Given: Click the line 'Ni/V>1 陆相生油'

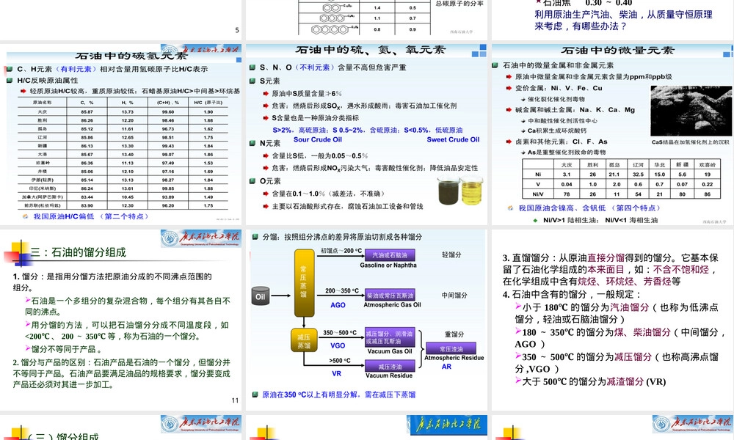Looking at the screenshot, I should coord(570,220).
